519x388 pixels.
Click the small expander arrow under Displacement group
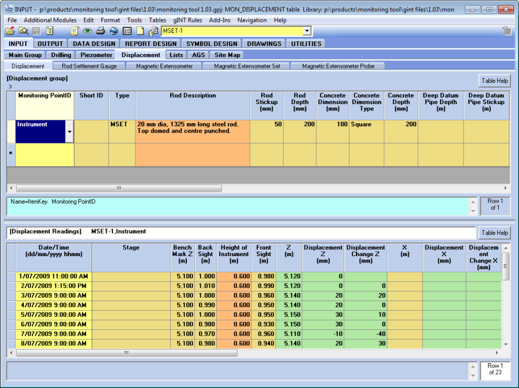tap(10, 86)
